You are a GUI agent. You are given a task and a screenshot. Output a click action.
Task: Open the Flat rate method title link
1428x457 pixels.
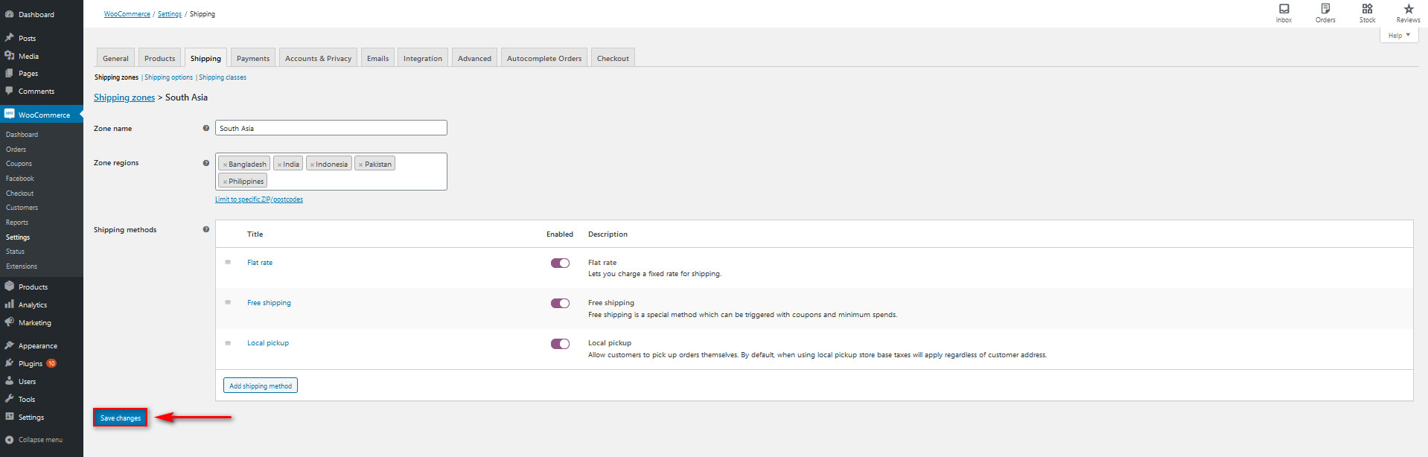coord(260,263)
